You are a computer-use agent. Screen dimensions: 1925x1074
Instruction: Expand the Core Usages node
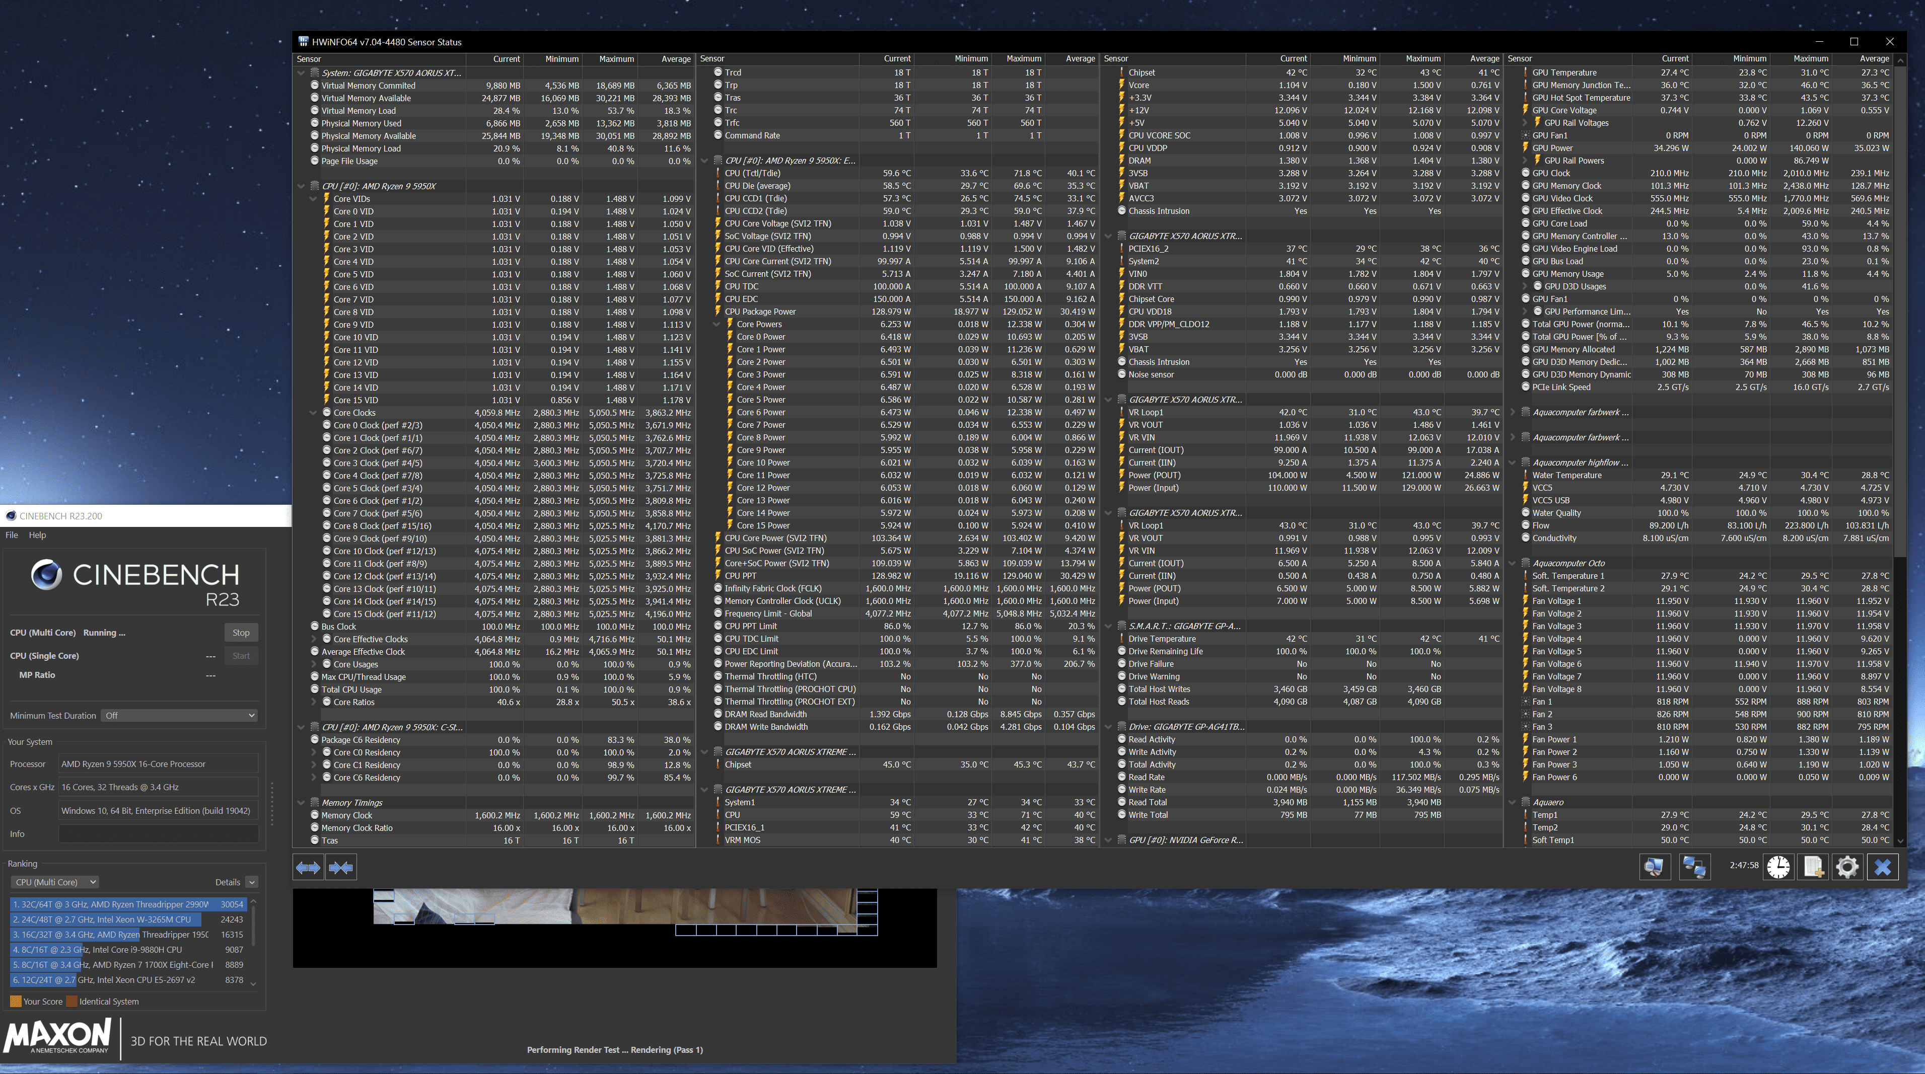313,664
